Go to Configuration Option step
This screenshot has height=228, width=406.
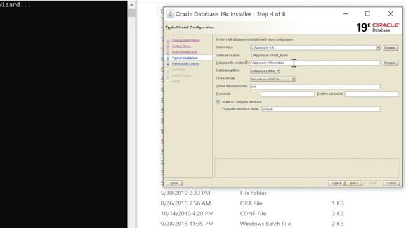(186, 41)
